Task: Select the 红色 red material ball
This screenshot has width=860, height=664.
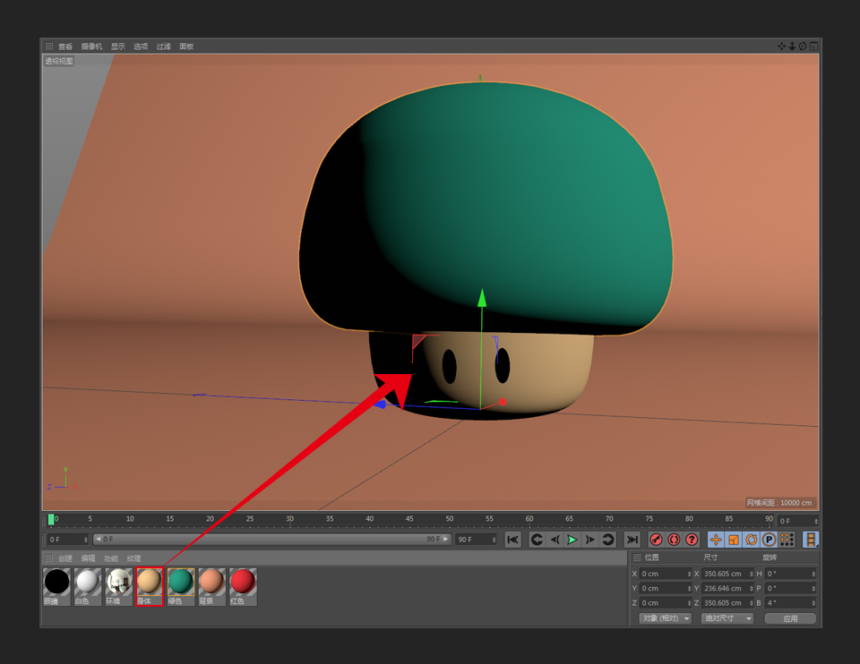Action: point(242,583)
